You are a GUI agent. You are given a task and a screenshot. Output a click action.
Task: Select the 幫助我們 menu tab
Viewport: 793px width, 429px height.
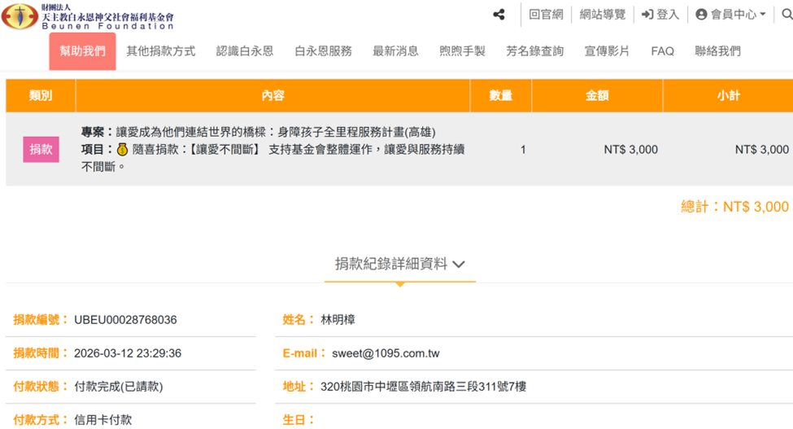point(82,51)
